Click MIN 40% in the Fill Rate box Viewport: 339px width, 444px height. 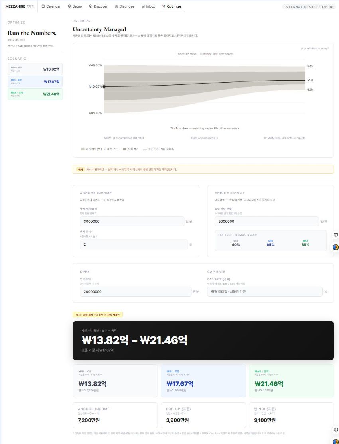coord(236,243)
